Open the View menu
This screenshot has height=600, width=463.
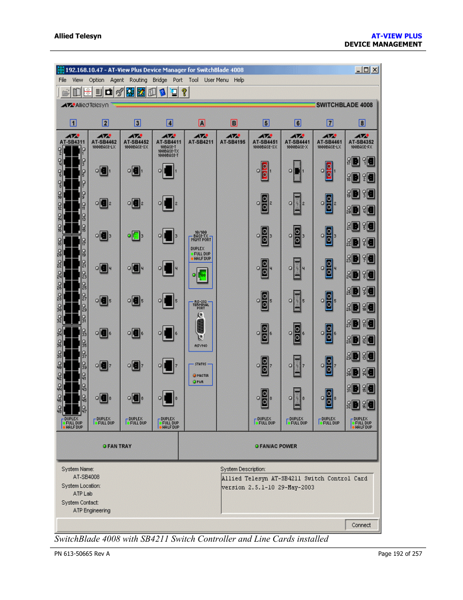click(x=78, y=80)
